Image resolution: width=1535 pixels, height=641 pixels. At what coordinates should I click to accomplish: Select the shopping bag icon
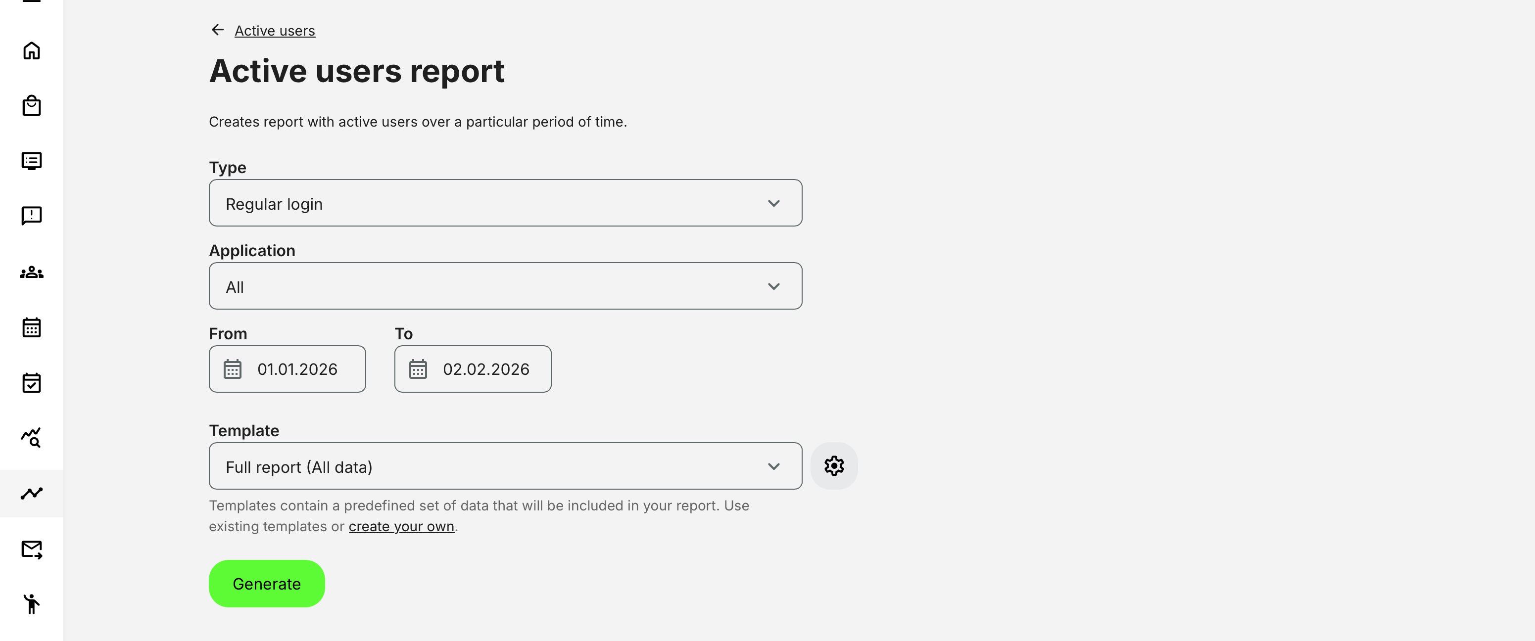[31, 105]
